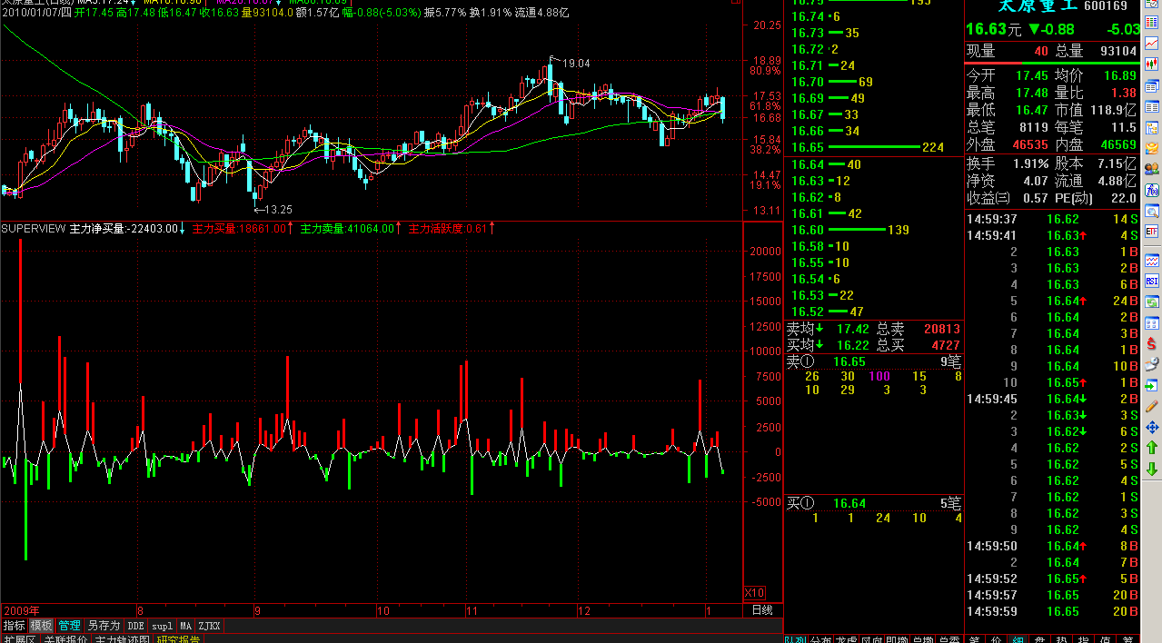Switch to the MA indicator tab
Screen dimensions: 1162x643
coord(185,626)
